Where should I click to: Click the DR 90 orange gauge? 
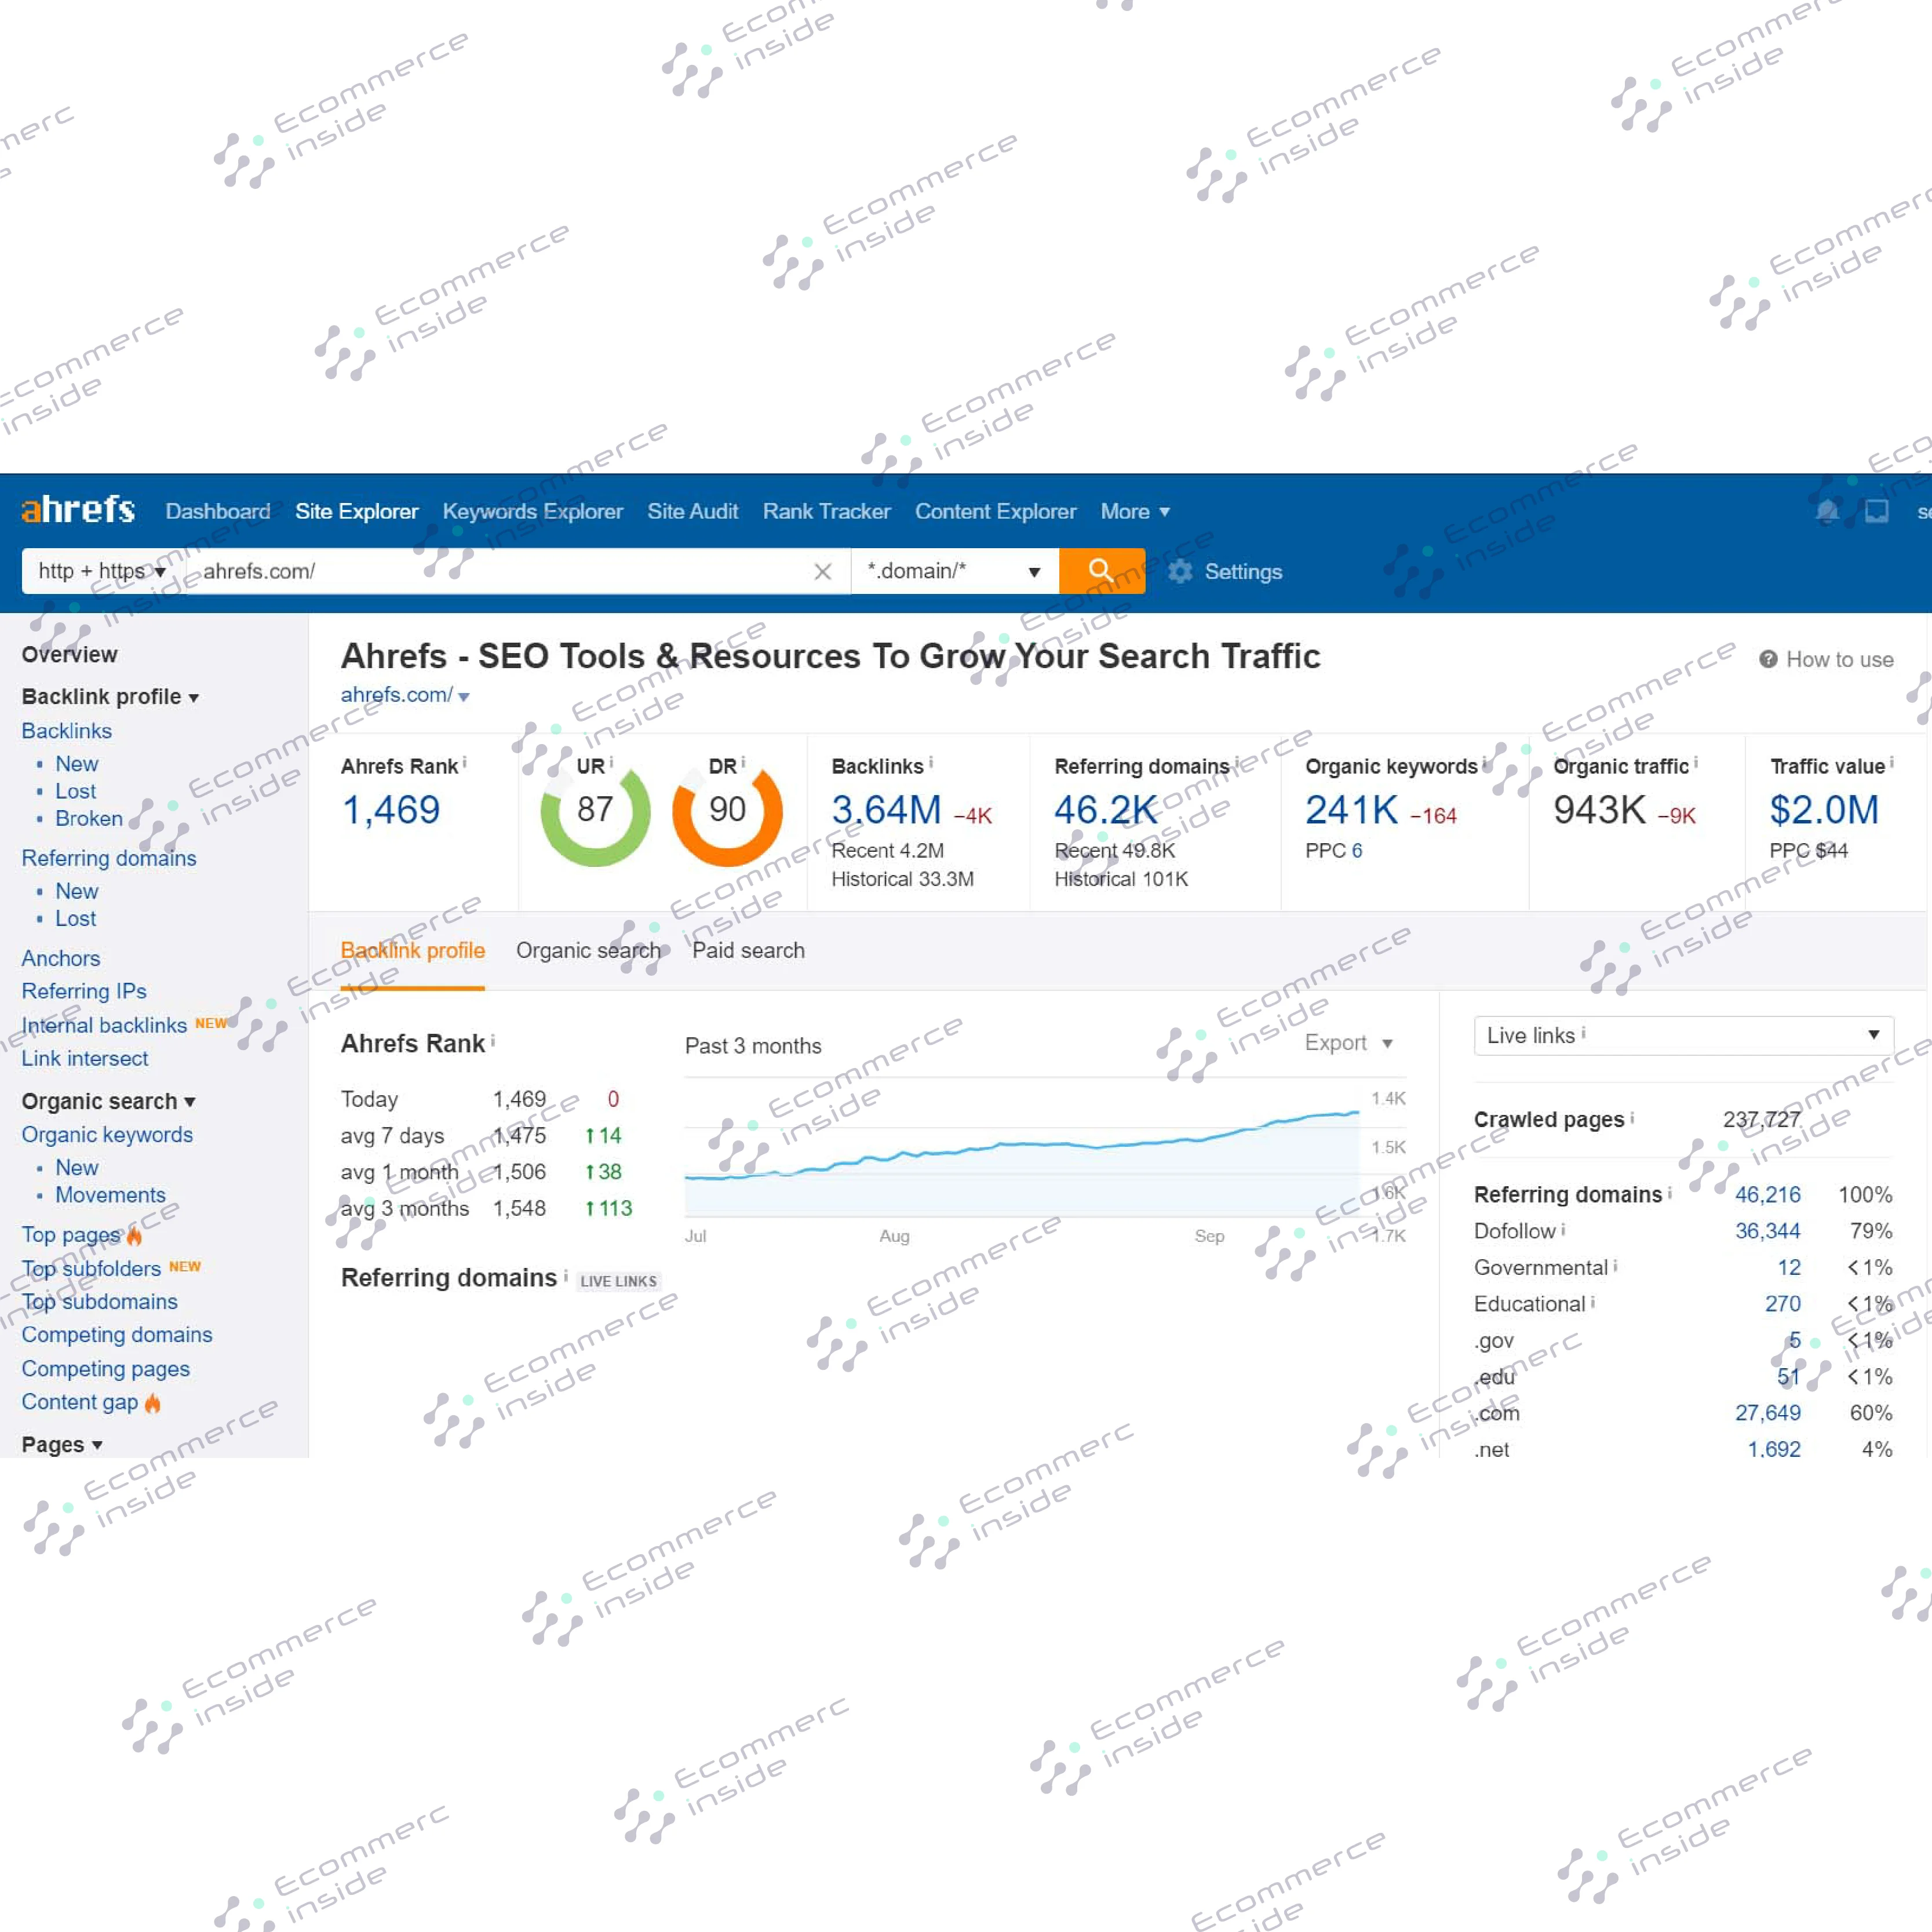coord(727,812)
